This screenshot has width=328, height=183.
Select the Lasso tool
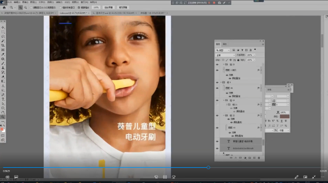3,37
